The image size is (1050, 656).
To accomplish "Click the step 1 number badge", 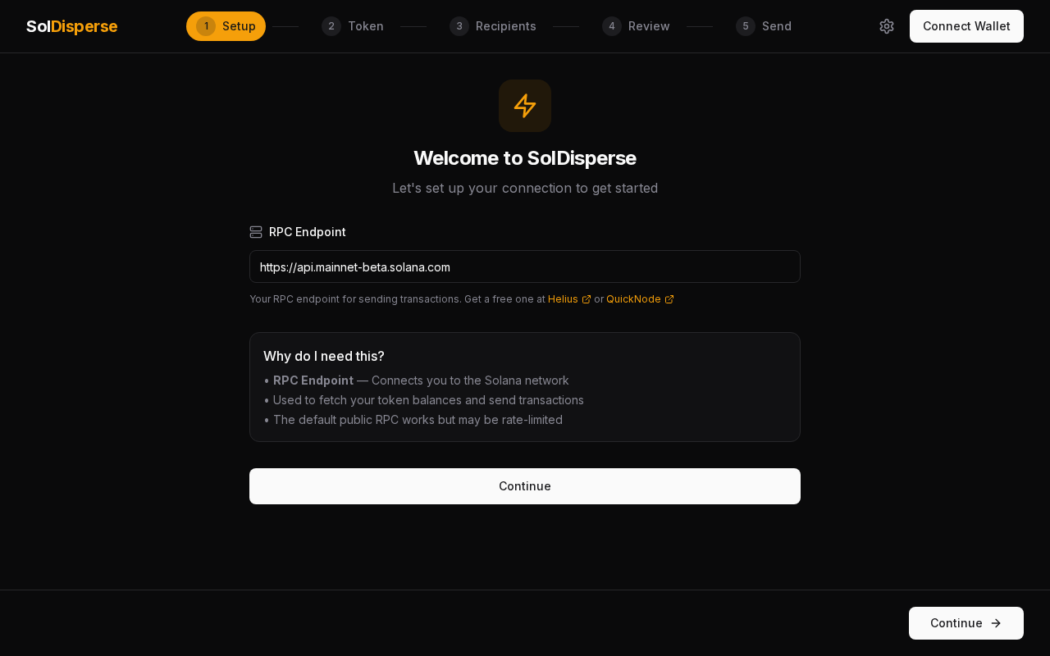I will click(x=206, y=26).
